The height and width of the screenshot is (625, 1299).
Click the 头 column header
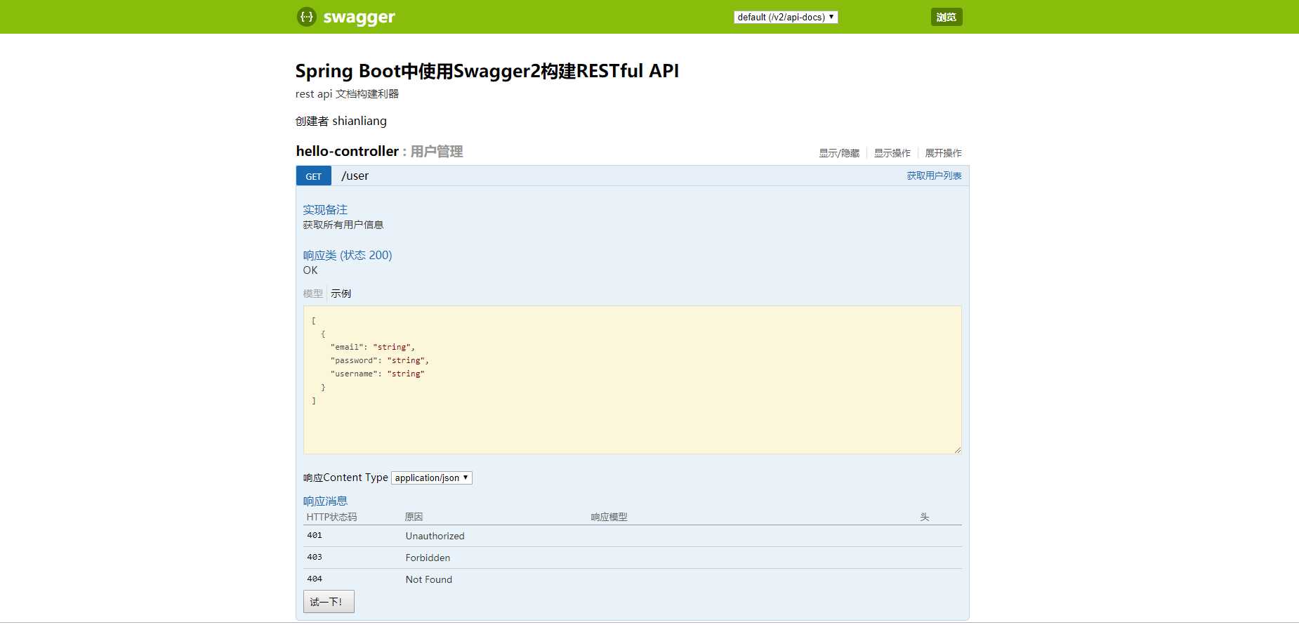click(925, 517)
